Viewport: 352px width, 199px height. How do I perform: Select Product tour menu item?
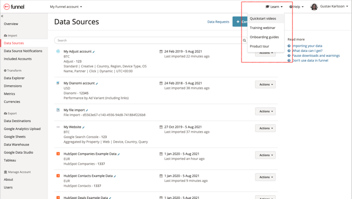tap(266, 46)
